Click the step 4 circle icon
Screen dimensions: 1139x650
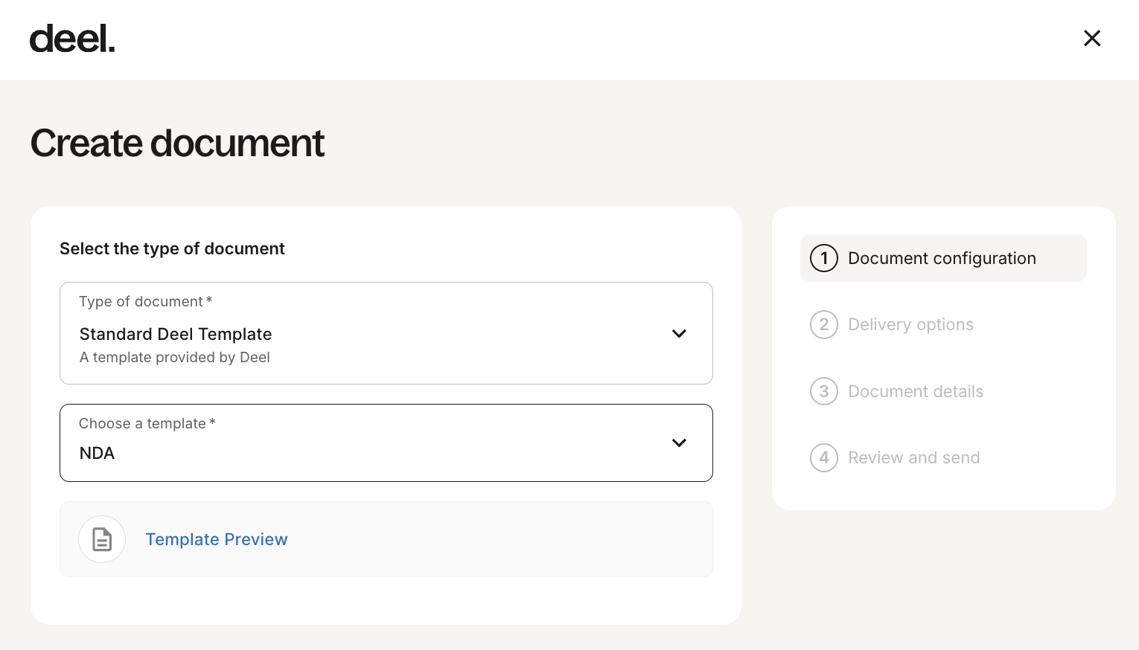824,457
